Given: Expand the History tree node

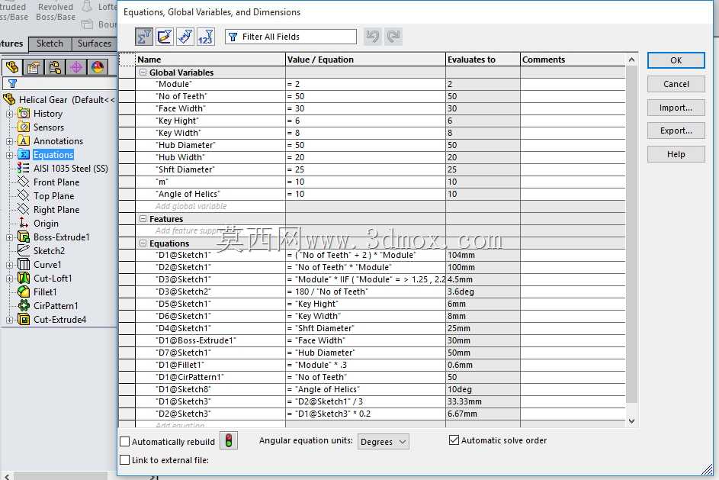Looking at the screenshot, I should point(10,114).
